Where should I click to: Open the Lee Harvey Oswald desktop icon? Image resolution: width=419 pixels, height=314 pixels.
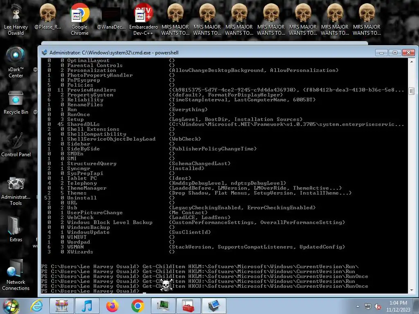(x=16, y=19)
